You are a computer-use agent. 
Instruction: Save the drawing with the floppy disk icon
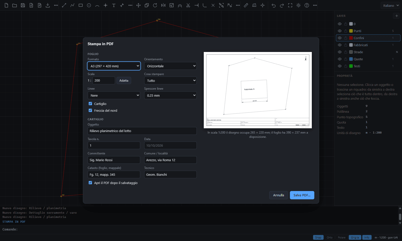[x=23, y=5]
